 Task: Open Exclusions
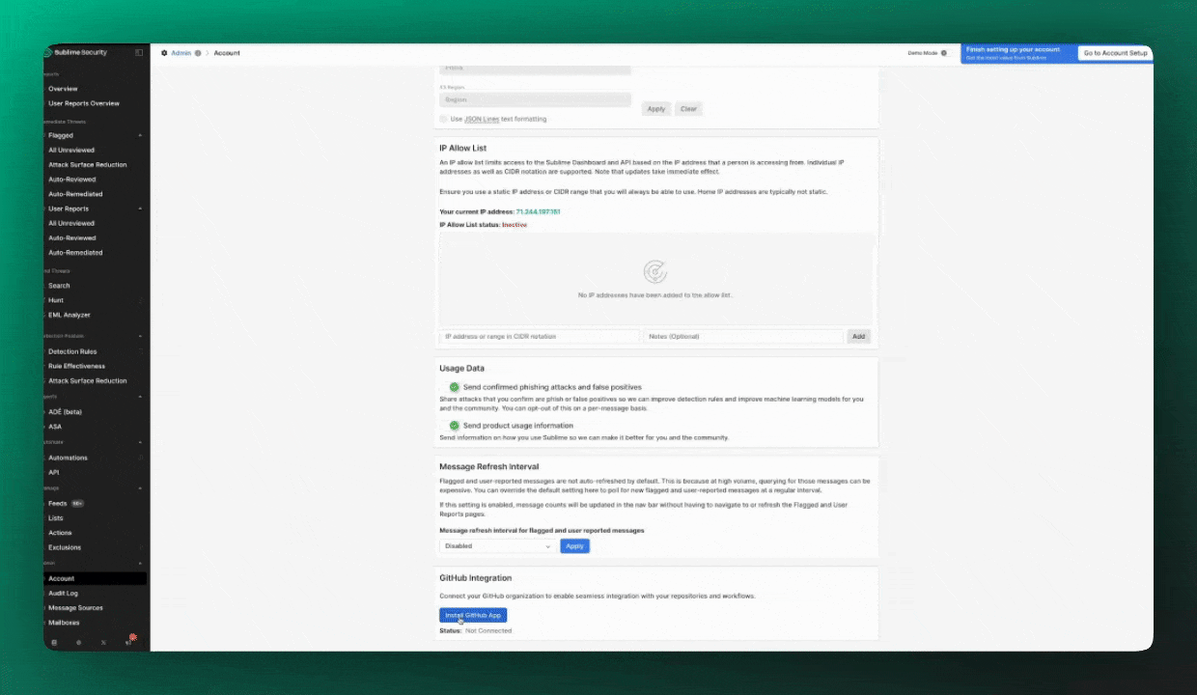click(x=65, y=547)
